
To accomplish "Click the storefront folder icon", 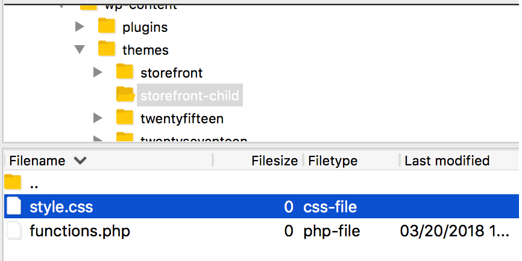I will point(125,72).
